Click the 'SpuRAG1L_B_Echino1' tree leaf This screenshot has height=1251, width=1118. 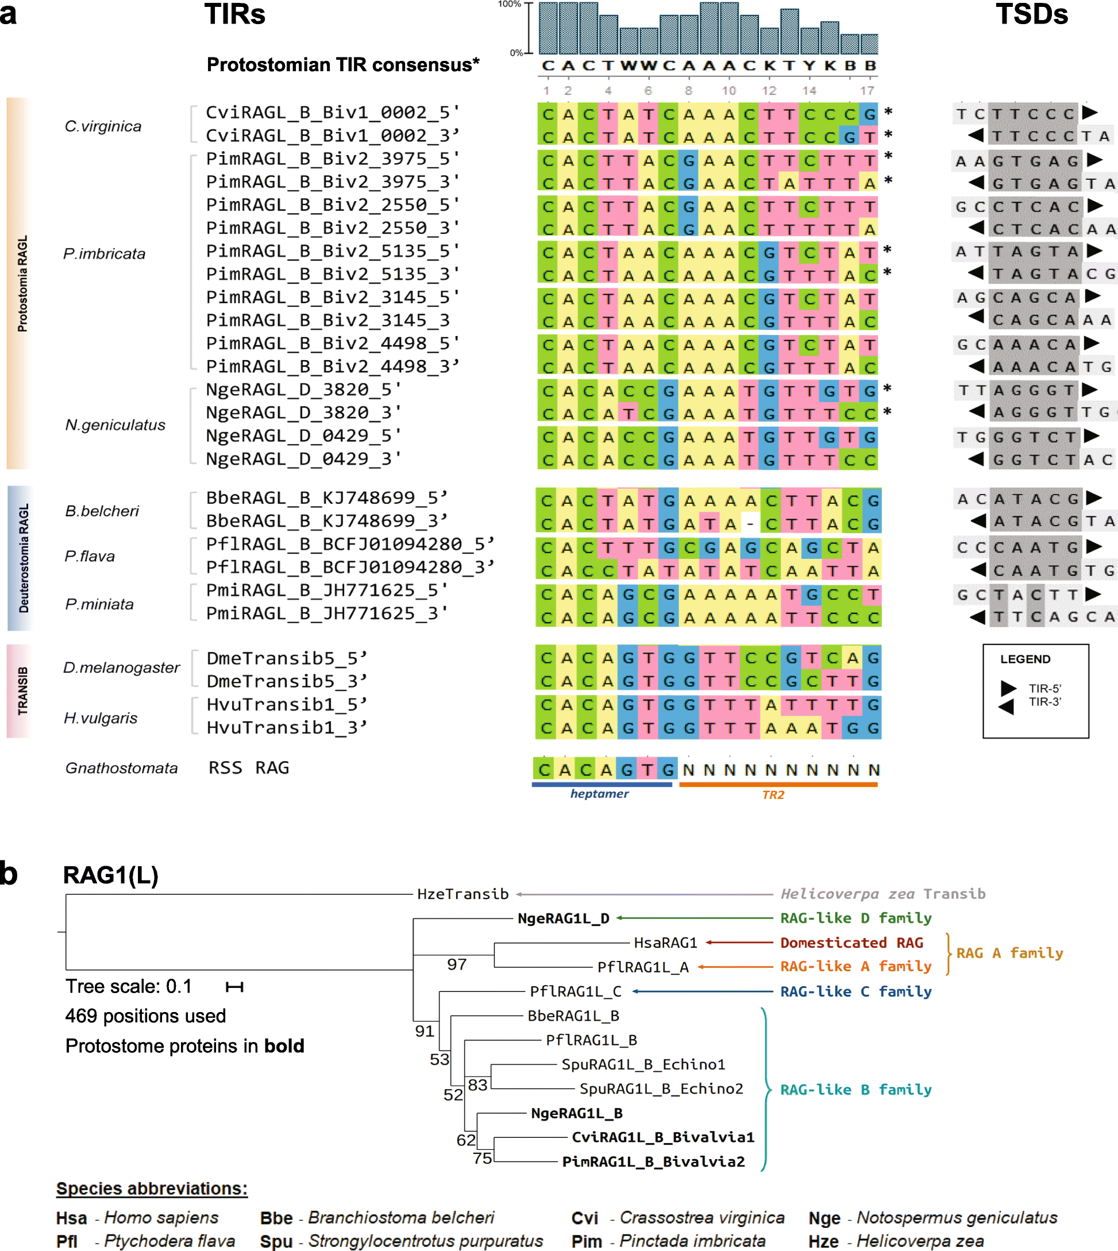pos(644,1065)
